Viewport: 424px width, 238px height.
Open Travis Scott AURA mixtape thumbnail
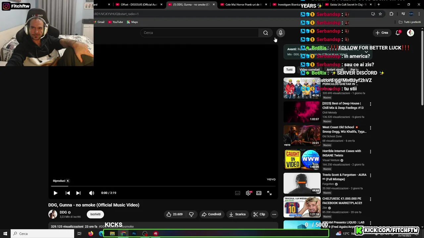[302, 183]
